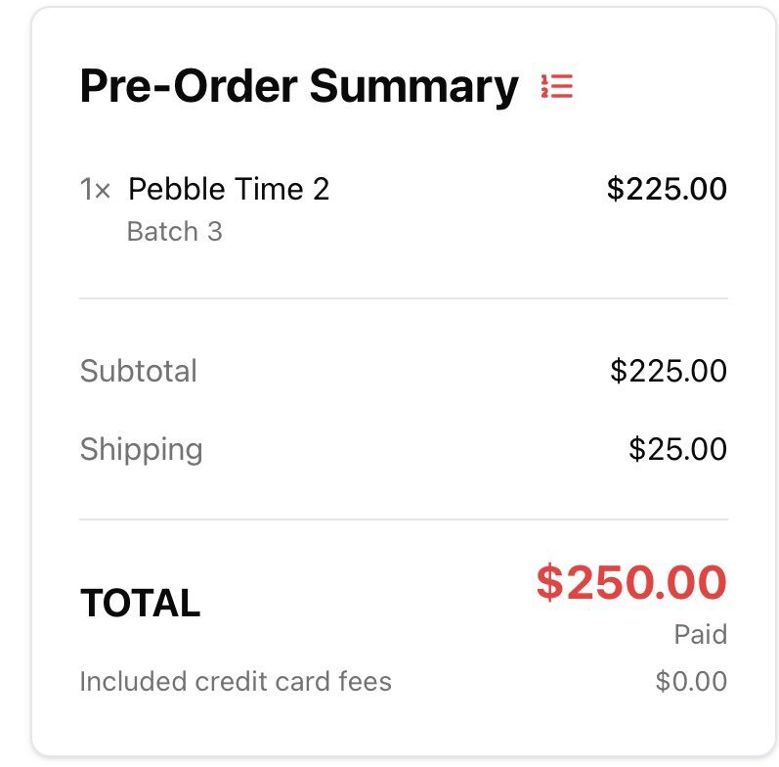779x767 pixels.
Task: Click the Paid status text
Action: pos(700,635)
